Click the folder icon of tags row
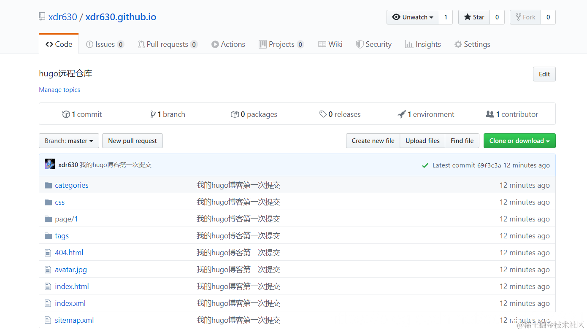The width and height of the screenshot is (587, 332). 48,236
